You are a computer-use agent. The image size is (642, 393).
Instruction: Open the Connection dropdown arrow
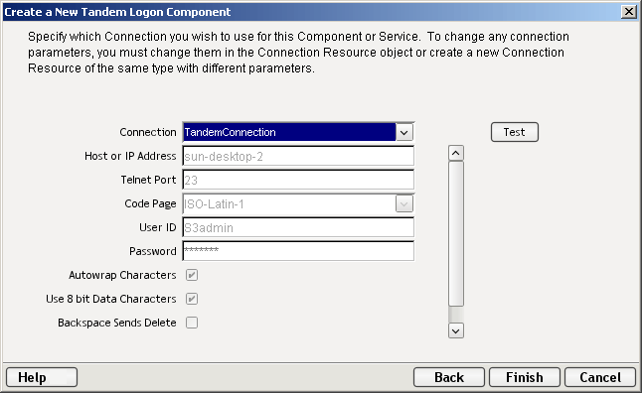pyautogui.click(x=404, y=133)
